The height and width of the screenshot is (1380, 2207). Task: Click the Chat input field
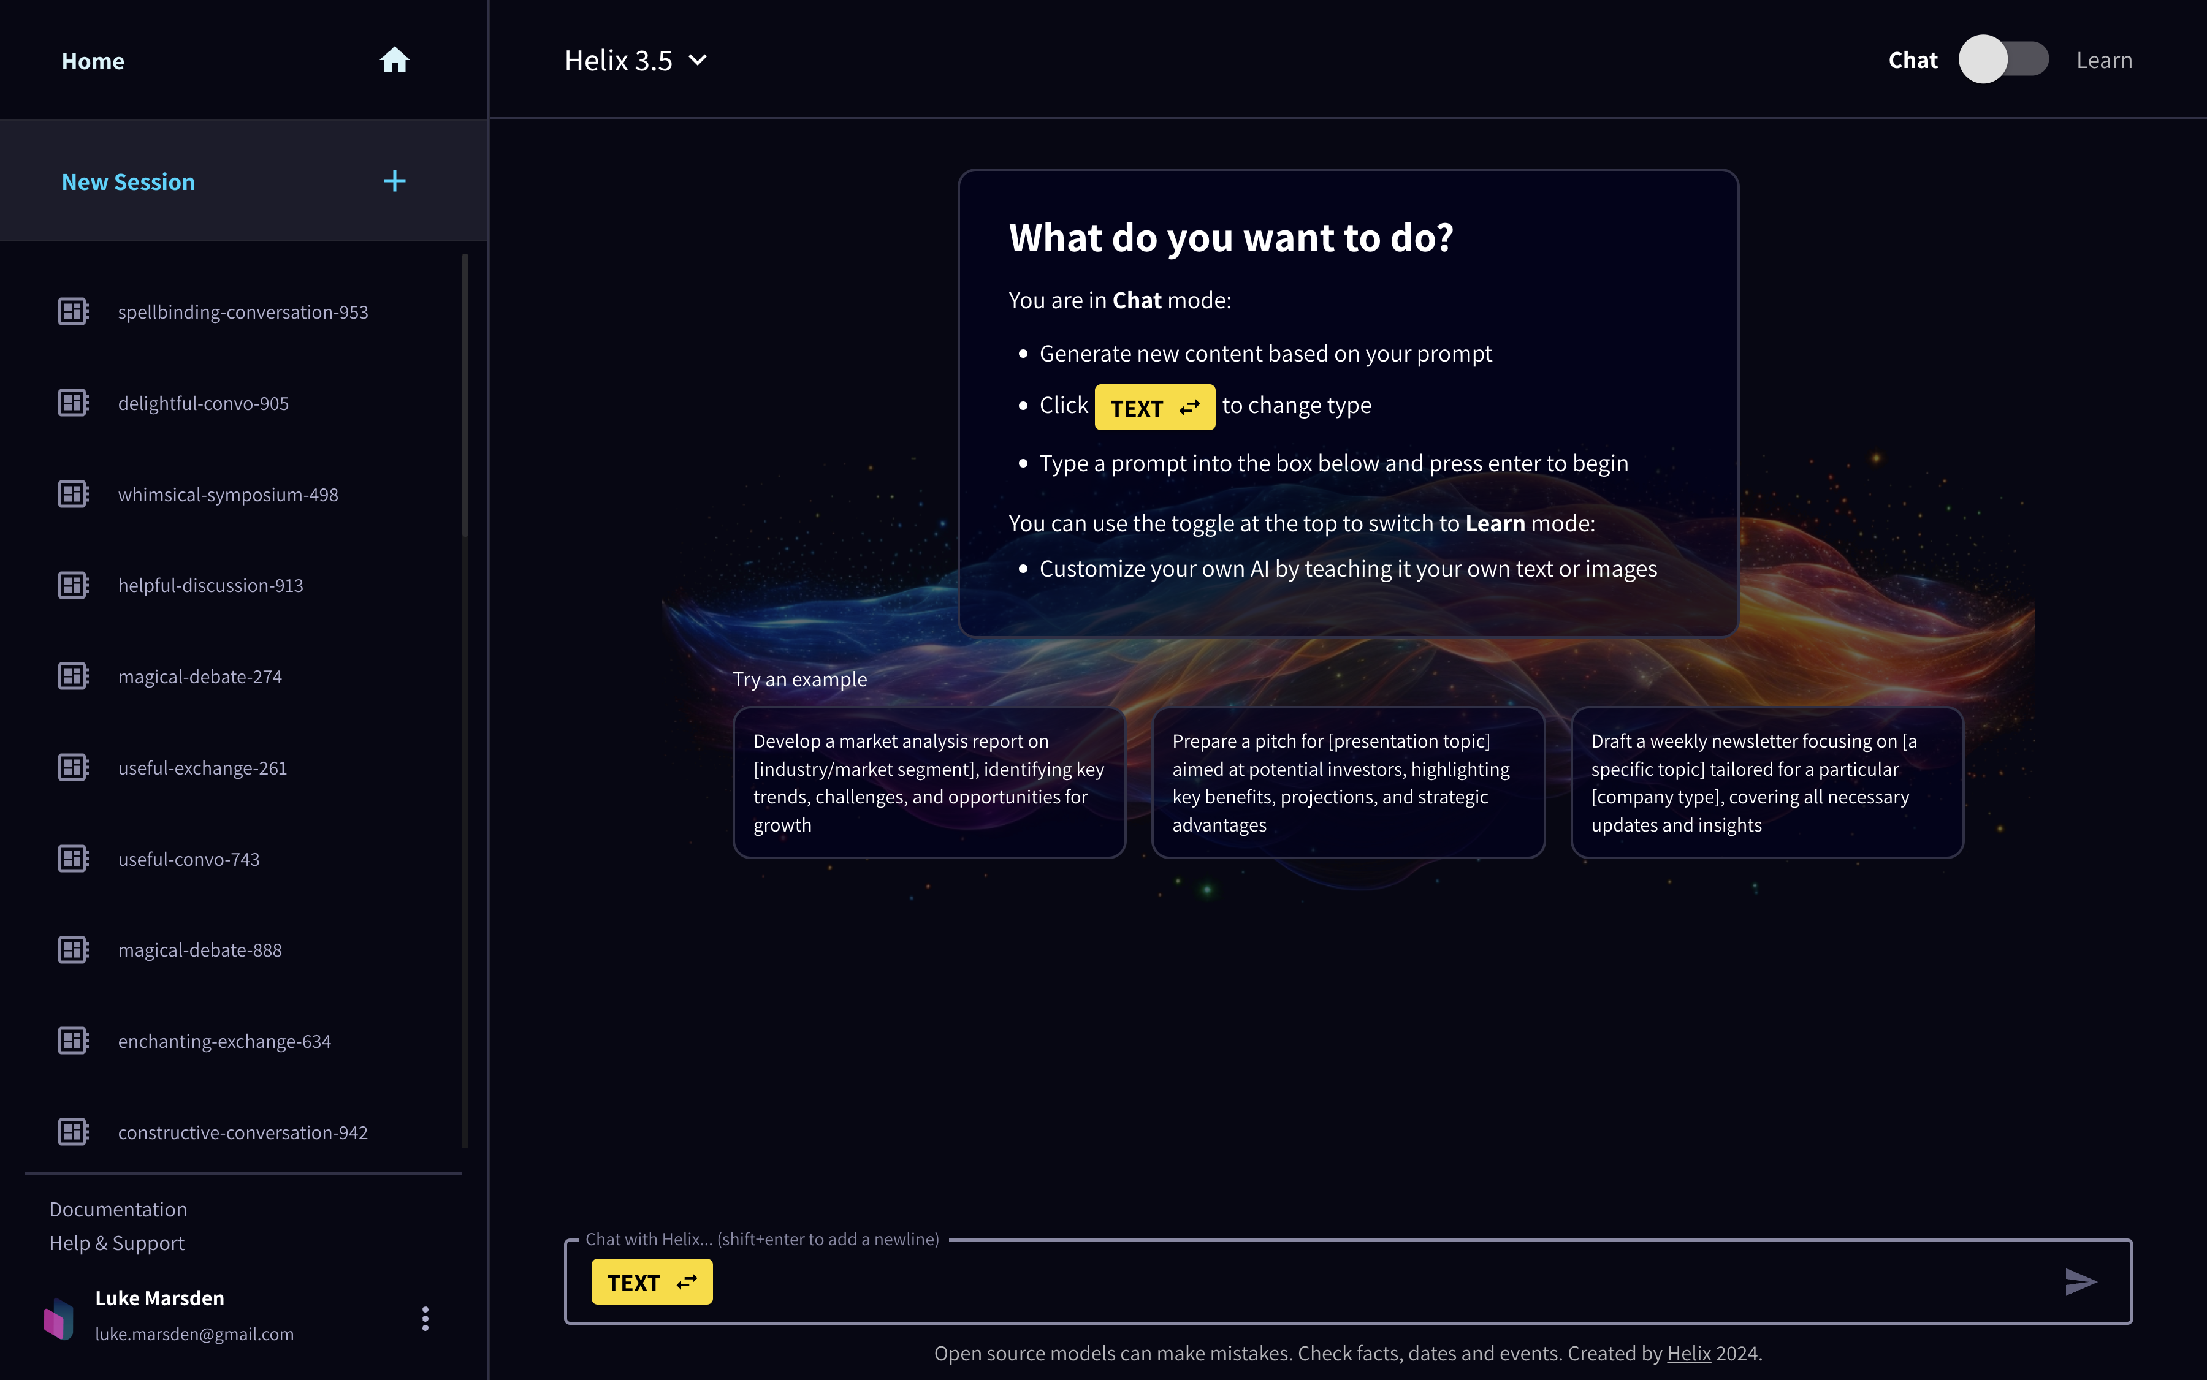[1348, 1281]
